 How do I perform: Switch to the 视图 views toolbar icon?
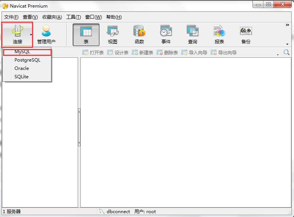[x=112, y=35]
